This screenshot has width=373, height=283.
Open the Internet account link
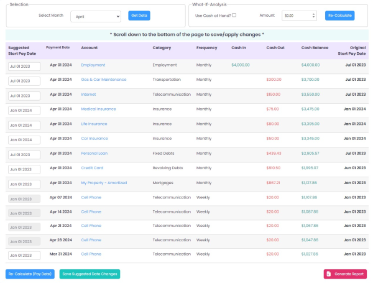tap(88, 95)
